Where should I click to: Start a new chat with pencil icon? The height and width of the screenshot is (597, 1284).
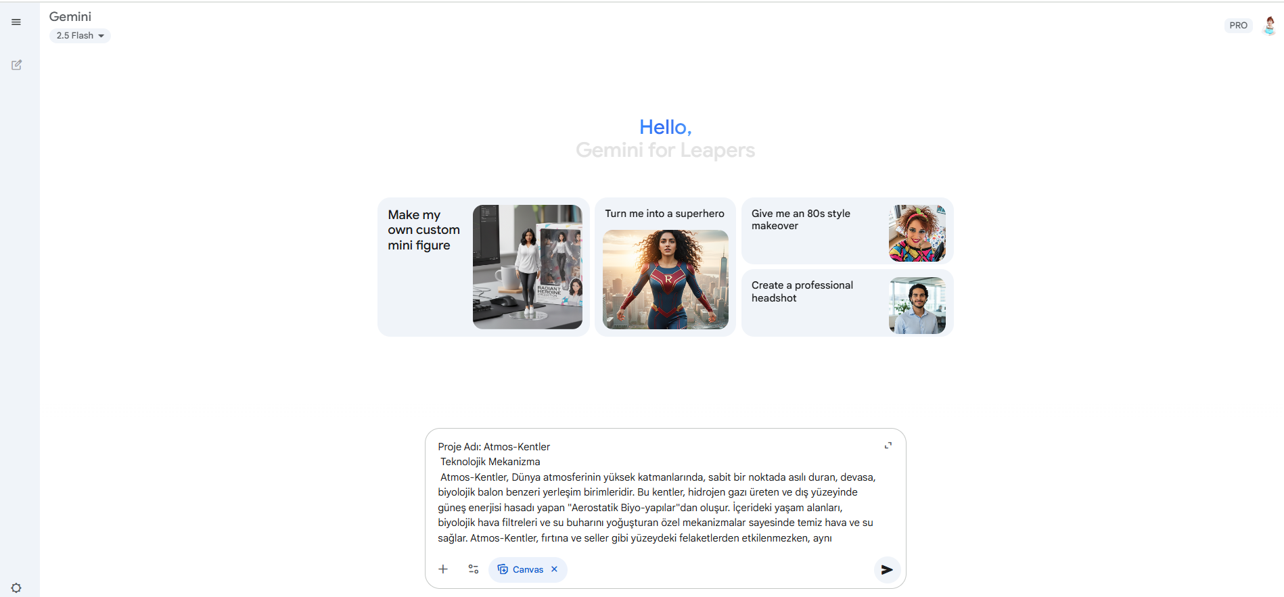[x=16, y=65]
